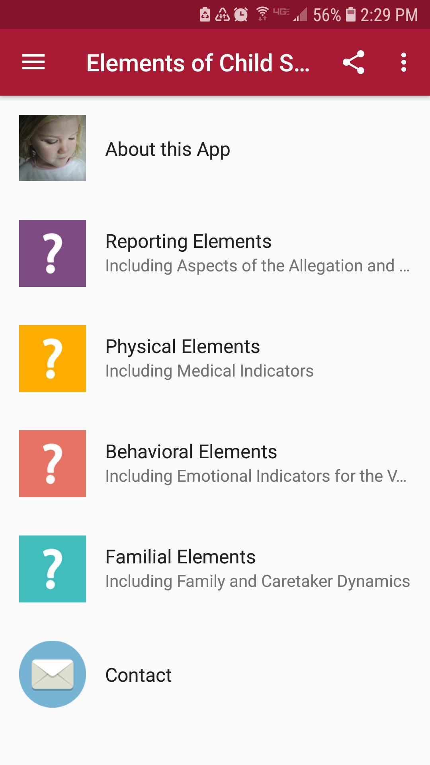
Task: Tap the share icon in toolbar
Action: coord(354,62)
